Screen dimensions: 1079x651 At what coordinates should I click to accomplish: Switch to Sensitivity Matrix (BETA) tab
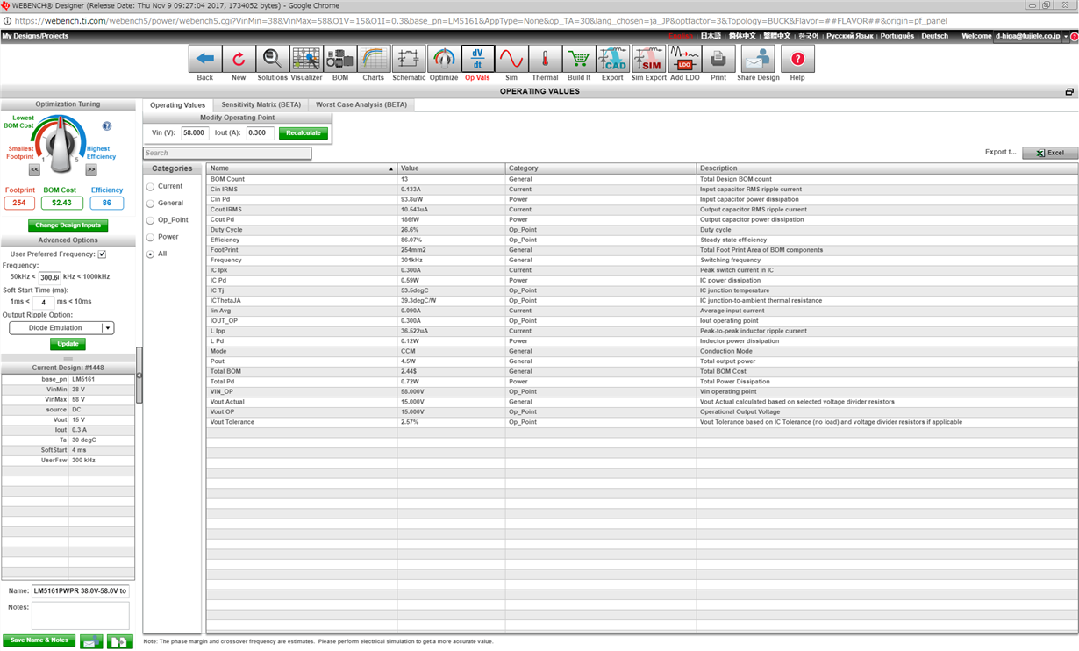click(261, 104)
